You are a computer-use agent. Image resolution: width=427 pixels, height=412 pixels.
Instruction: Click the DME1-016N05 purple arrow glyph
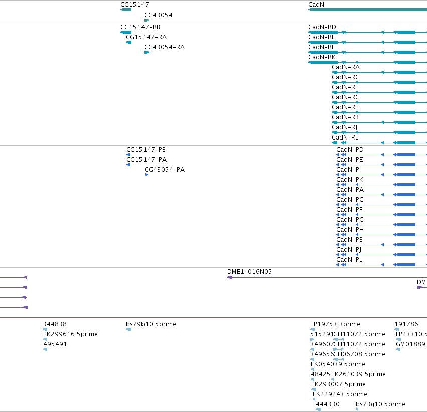(230, 277)
